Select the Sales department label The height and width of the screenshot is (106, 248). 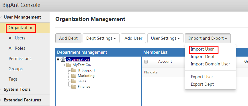pyautogui.click(x=82, y=81)
